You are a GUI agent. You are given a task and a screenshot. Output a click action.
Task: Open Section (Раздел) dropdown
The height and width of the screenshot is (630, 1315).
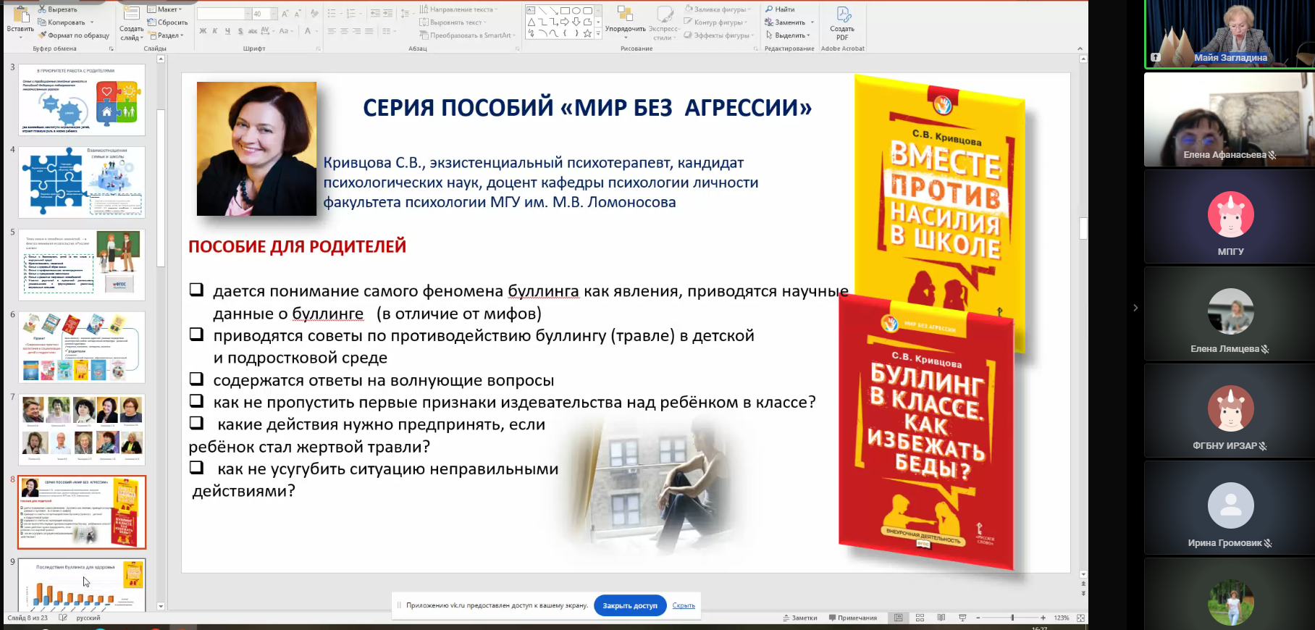(x=166, y=35)
